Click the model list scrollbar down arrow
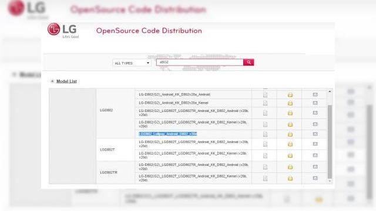 click(x=330, y=181)
